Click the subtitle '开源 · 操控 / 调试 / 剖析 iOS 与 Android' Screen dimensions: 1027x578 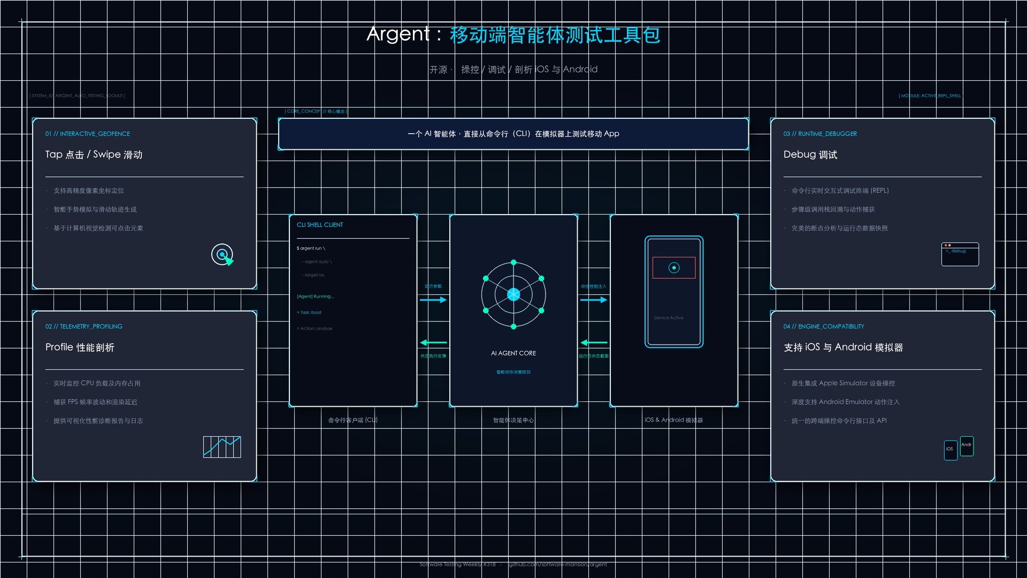513,70
